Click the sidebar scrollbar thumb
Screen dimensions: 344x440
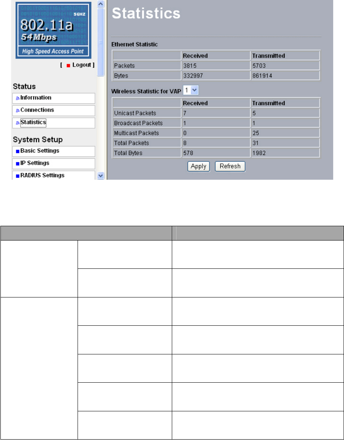100,42
